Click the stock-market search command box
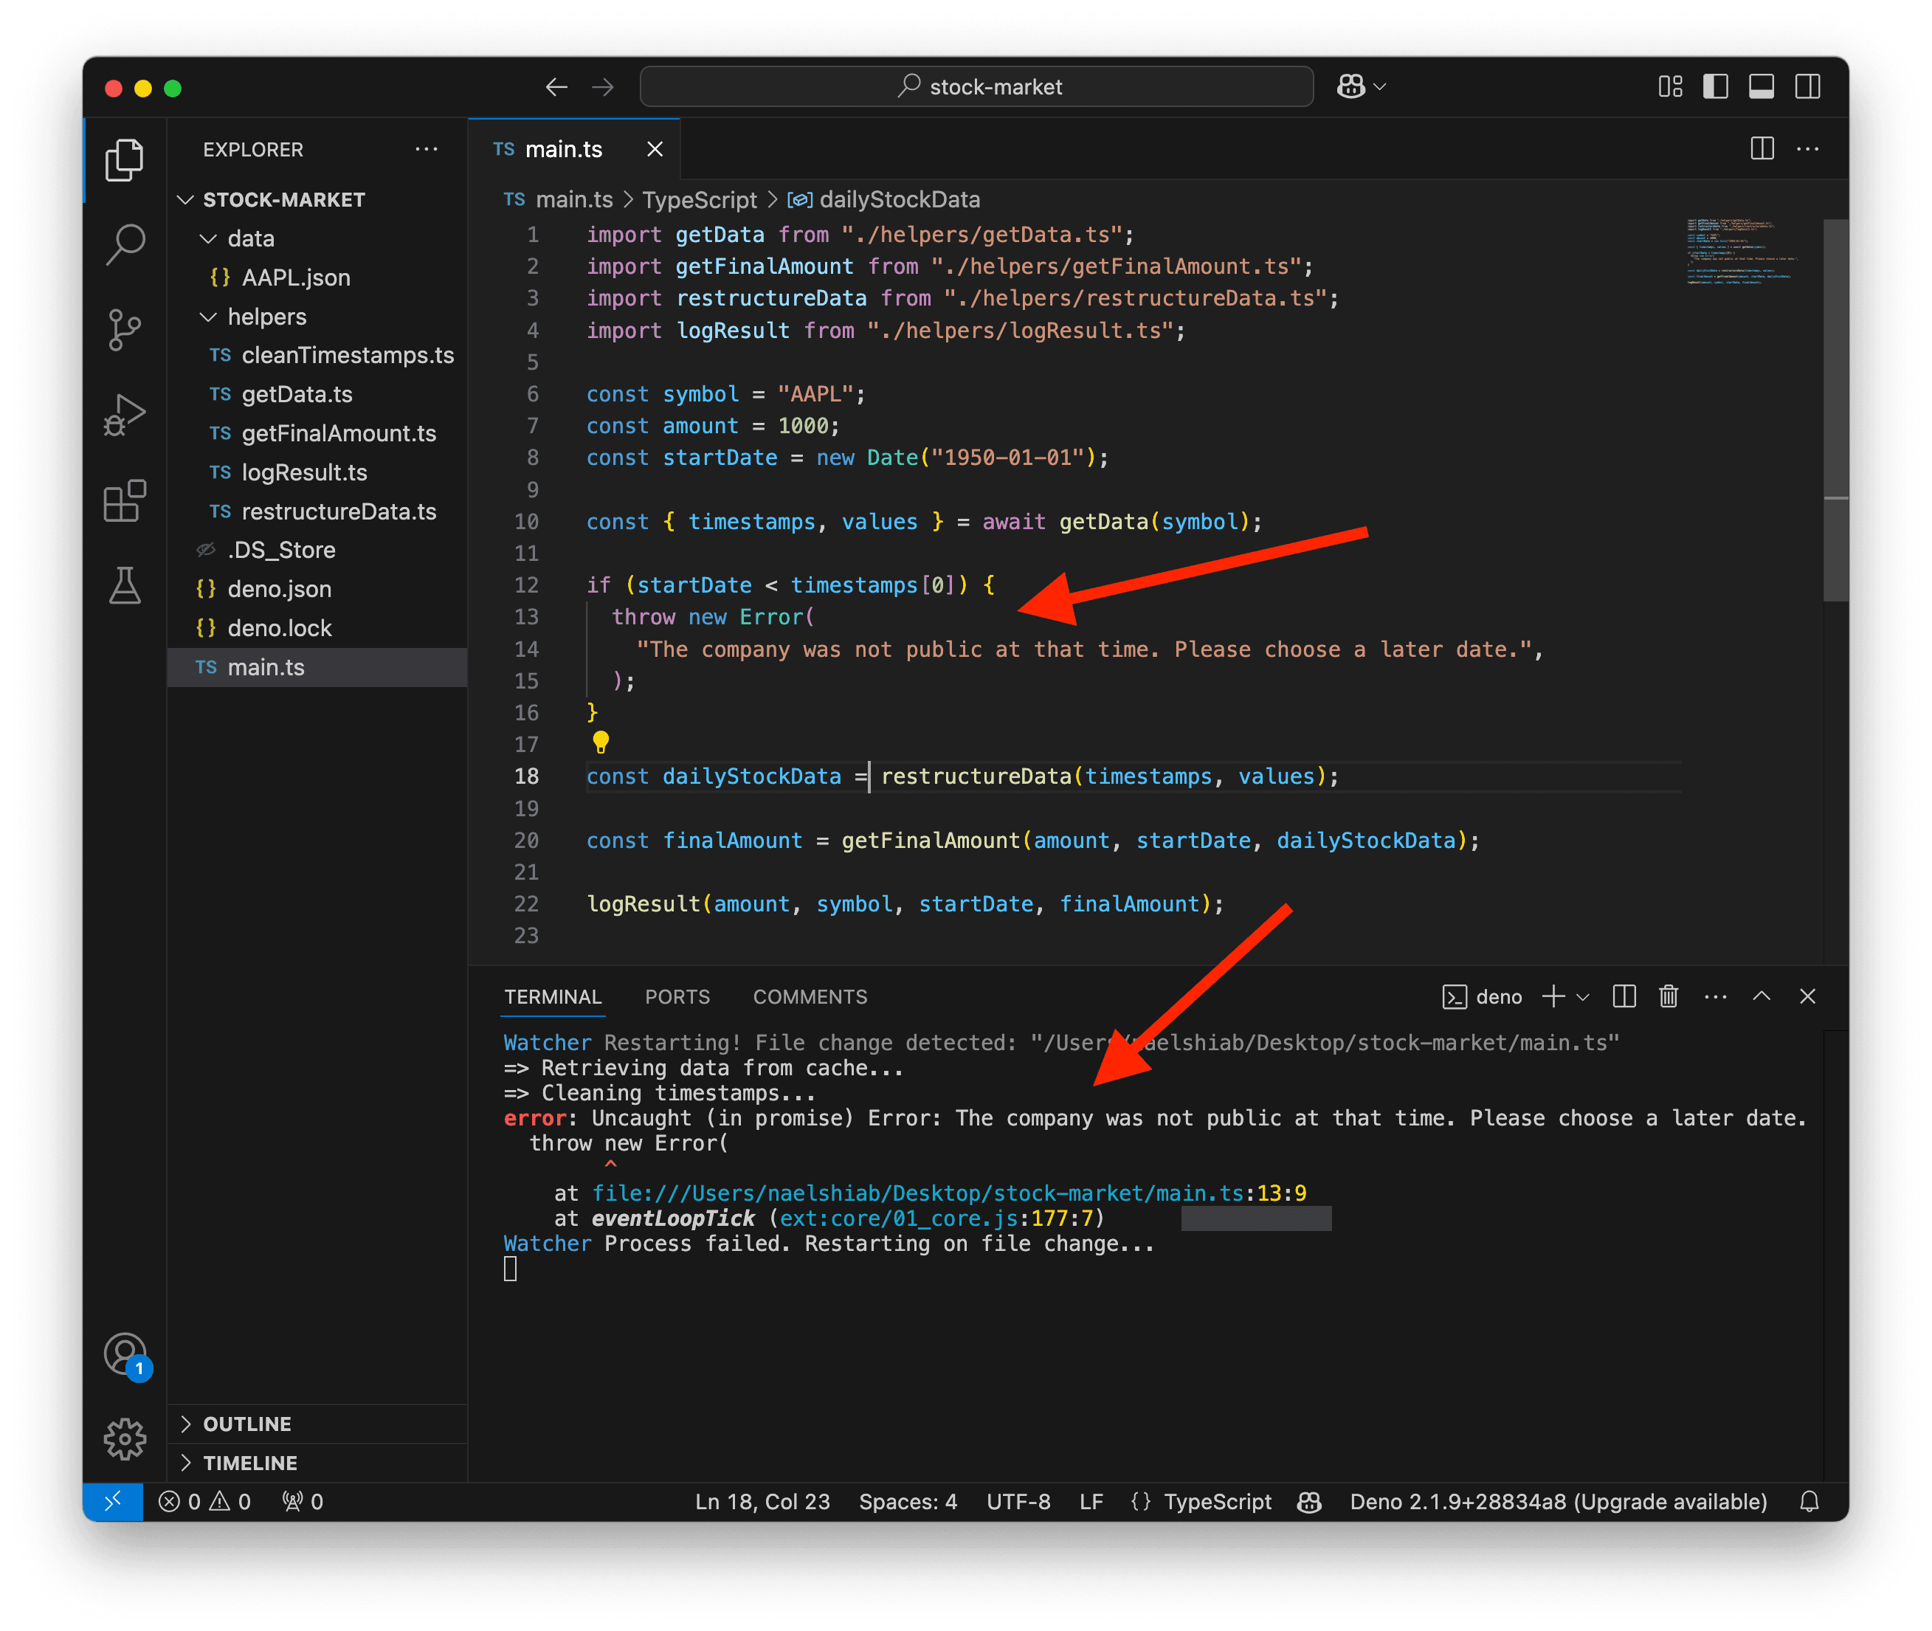Image resolution: width=1932 pixels, height=1631 pixels. click(976, 87)
